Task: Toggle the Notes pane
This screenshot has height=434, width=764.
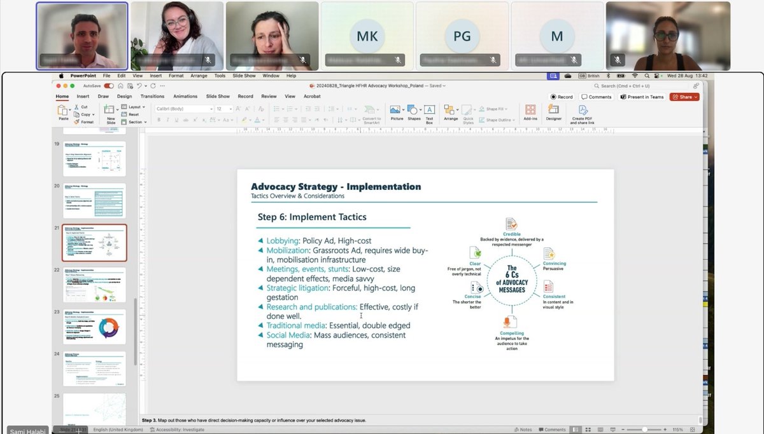Action: [523, 430]
